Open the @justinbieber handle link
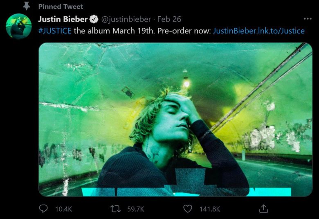This screenshot has width=319, height=219. (126, 19)
